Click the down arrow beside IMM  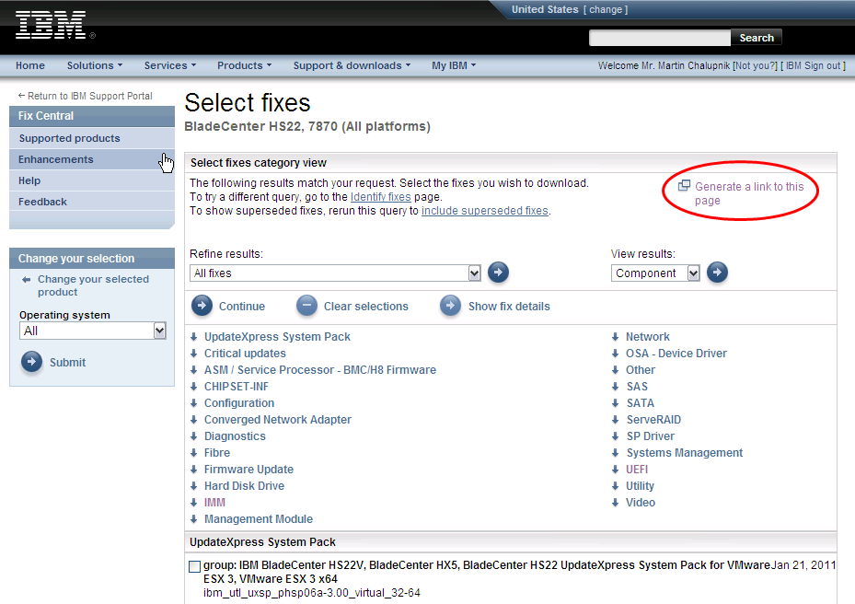point(193,503)
